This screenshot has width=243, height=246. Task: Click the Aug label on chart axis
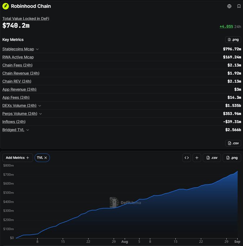(x=125, y=242)
